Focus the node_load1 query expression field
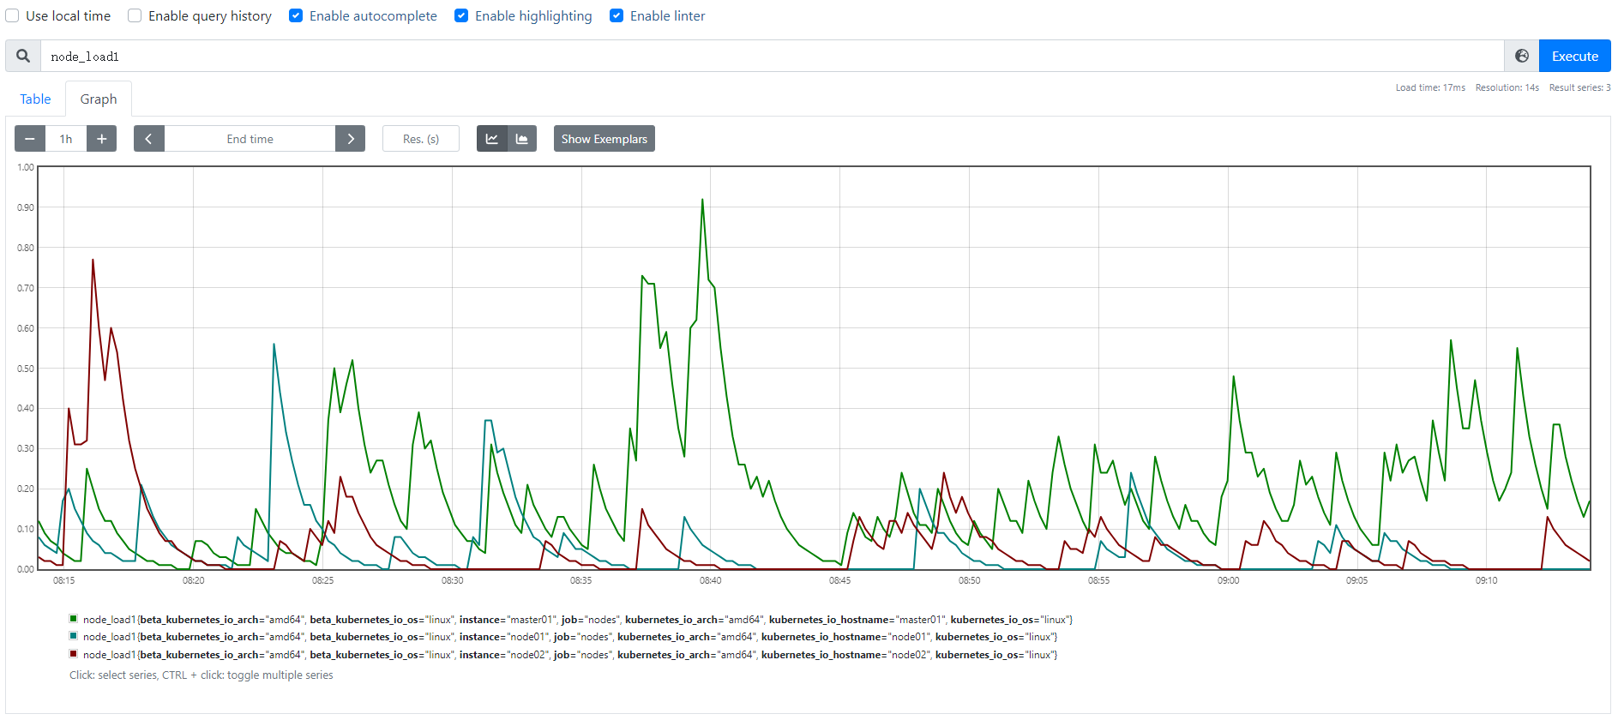The image size is (1618, 720). click(772, 56)
